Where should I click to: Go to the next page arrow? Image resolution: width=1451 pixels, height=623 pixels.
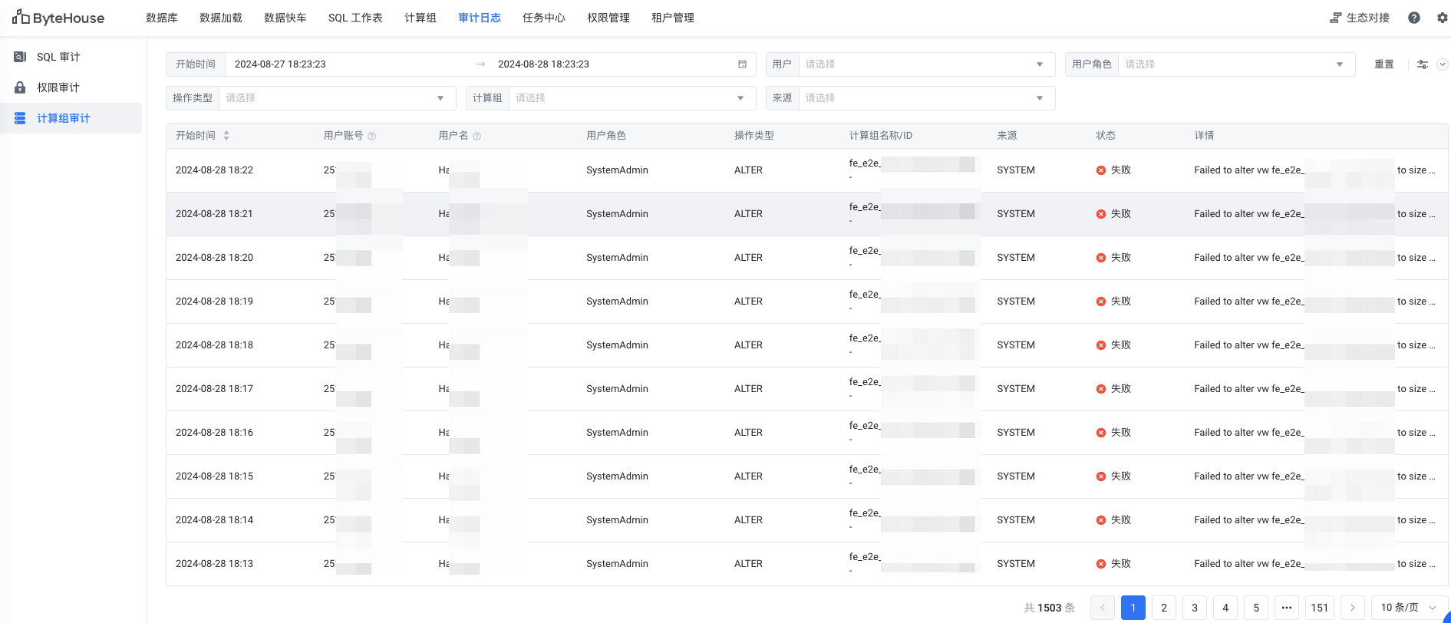coord(1353,608)
